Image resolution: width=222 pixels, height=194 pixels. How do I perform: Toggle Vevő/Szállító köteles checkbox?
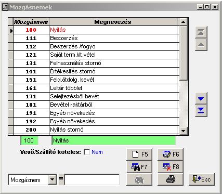tap(87, 152)
